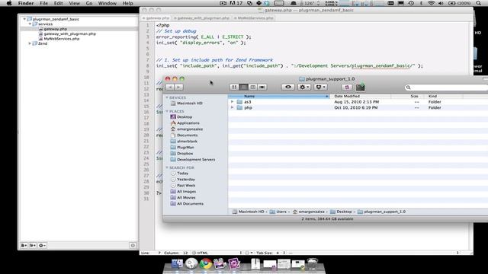The width and height of the screenshot is (488, 274).
Task: Expand the as3 folder
Action: coord(232,101)
